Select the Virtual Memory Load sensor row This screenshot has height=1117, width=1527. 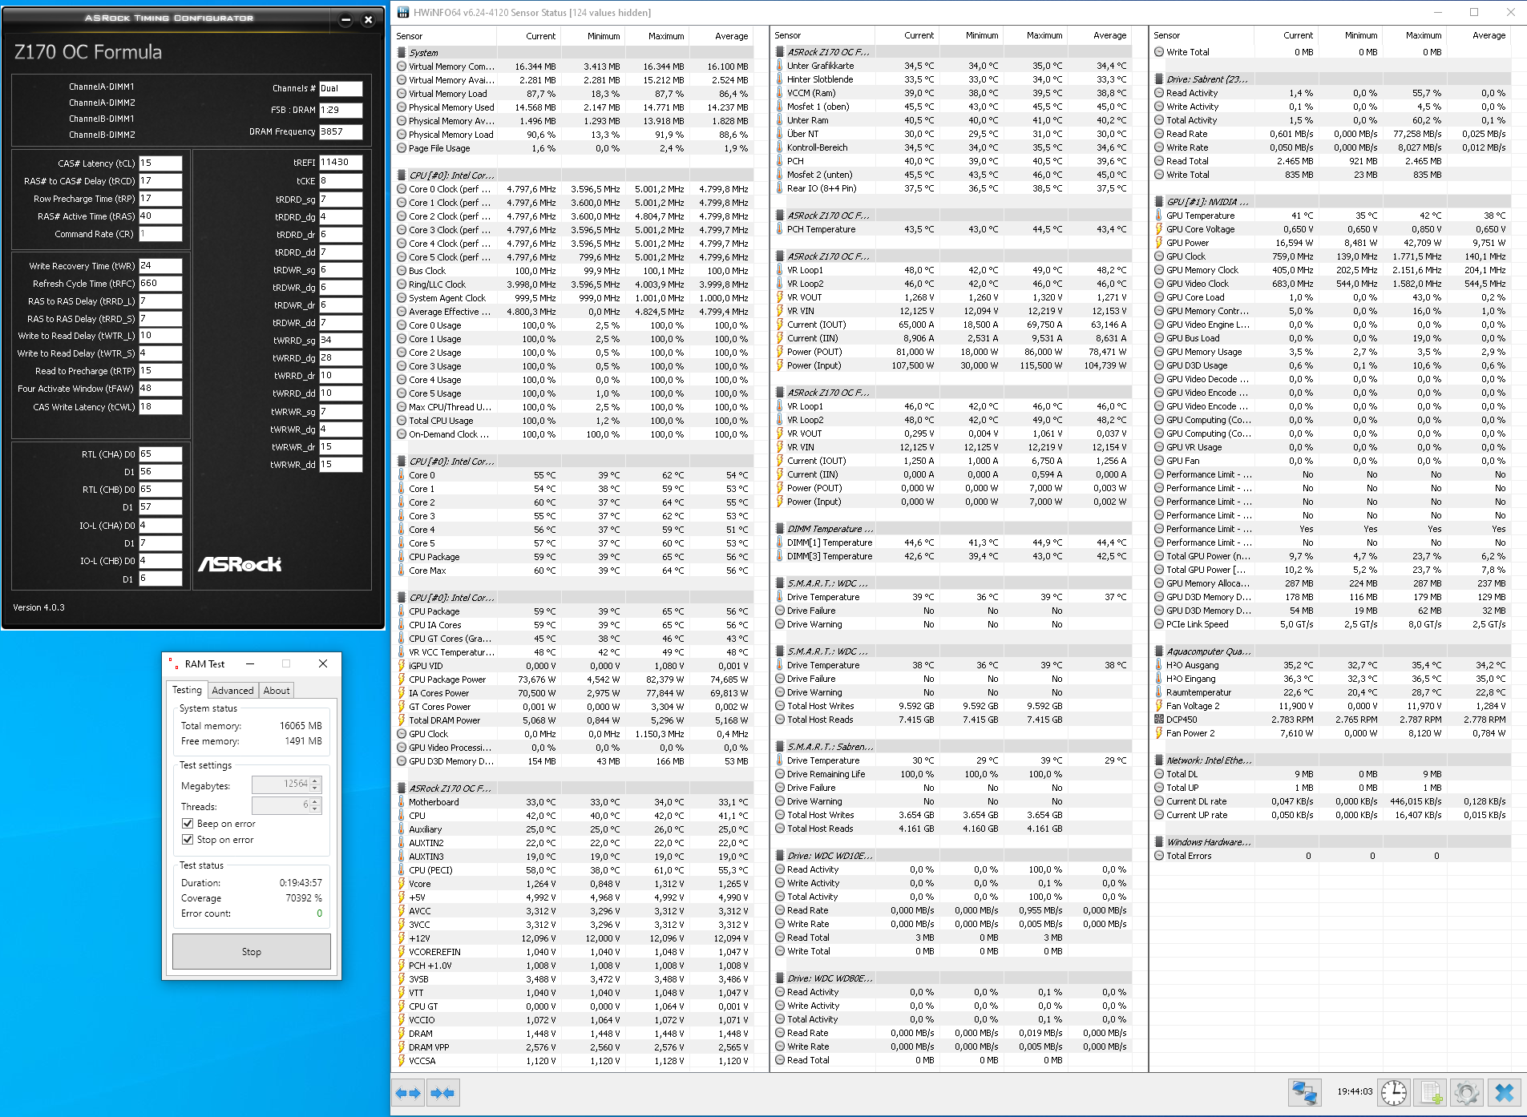coord(573,94)
